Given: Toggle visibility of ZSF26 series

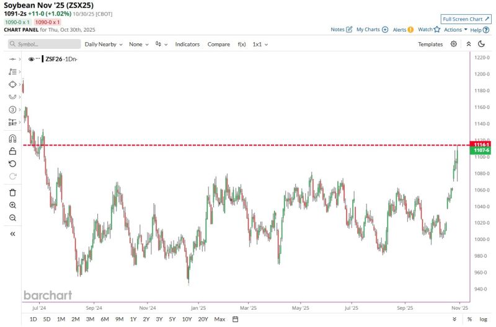Looking at the screenshot, I should pos(31,59).
